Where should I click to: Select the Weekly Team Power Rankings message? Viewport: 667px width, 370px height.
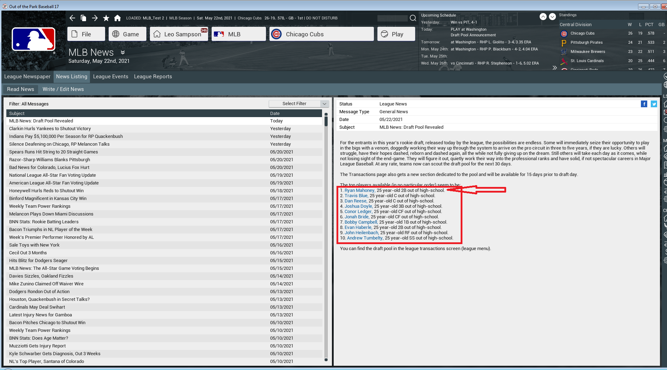pos(40,206)
